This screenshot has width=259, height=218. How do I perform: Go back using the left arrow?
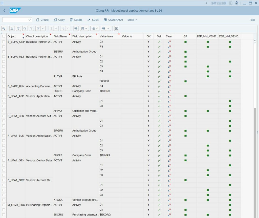(5, 11)
